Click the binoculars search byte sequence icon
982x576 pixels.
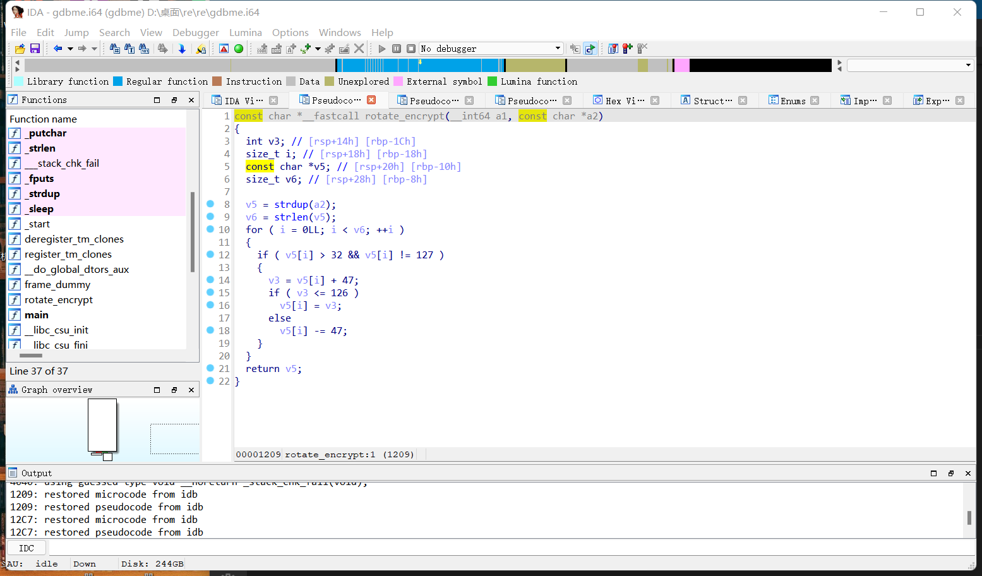(144, 49)
